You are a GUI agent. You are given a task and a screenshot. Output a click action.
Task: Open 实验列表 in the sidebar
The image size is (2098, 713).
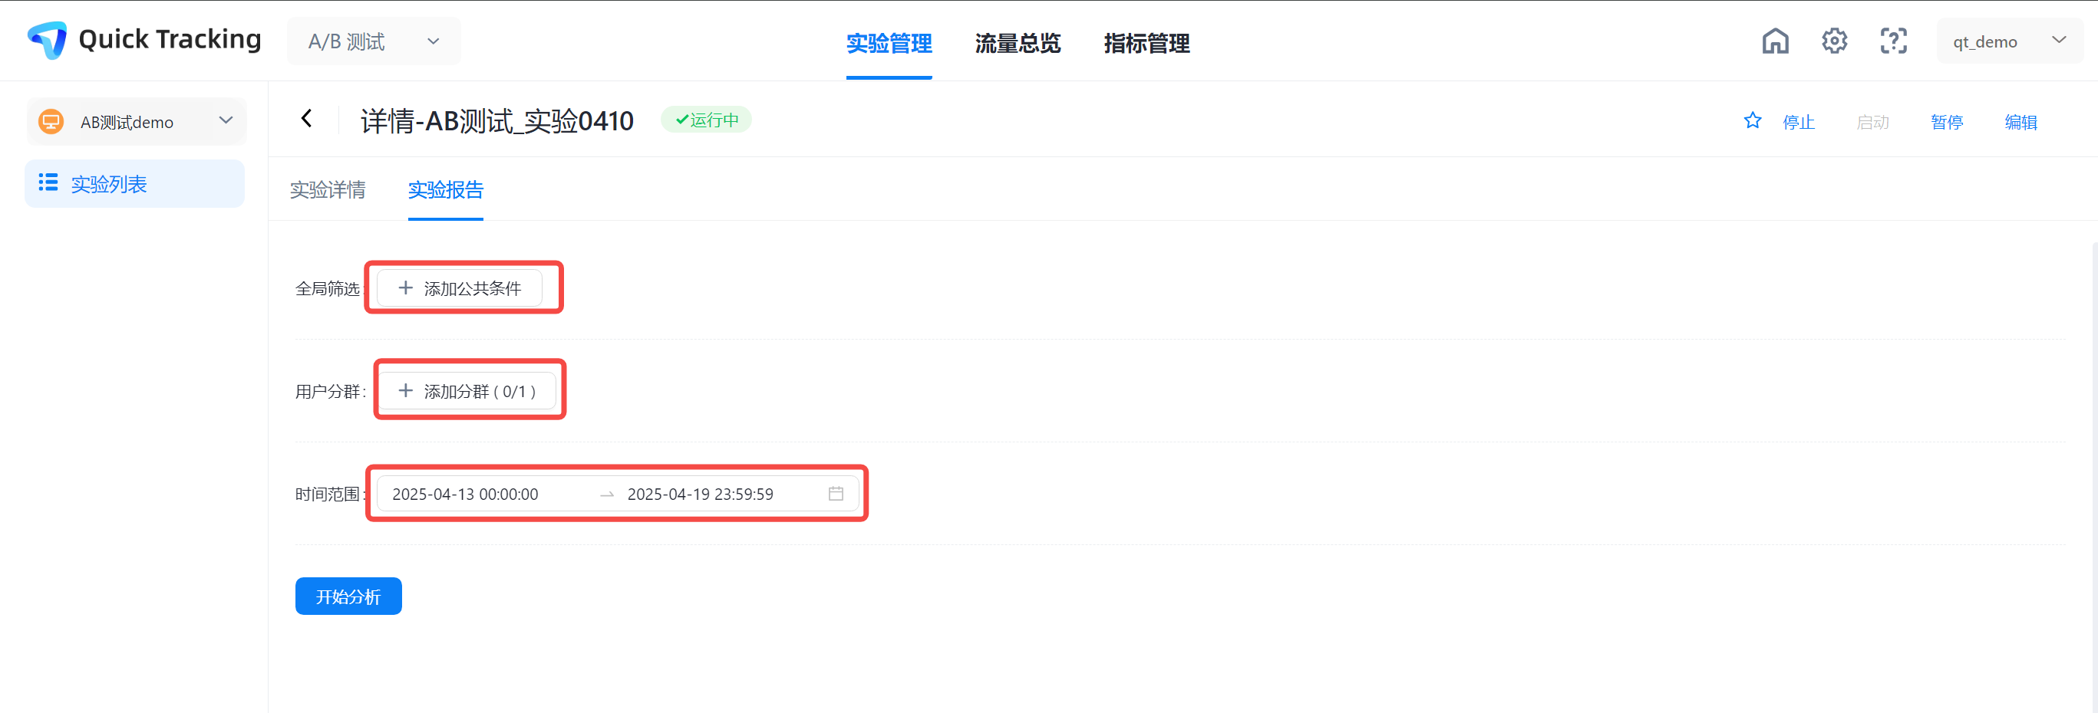pos(135,184)
